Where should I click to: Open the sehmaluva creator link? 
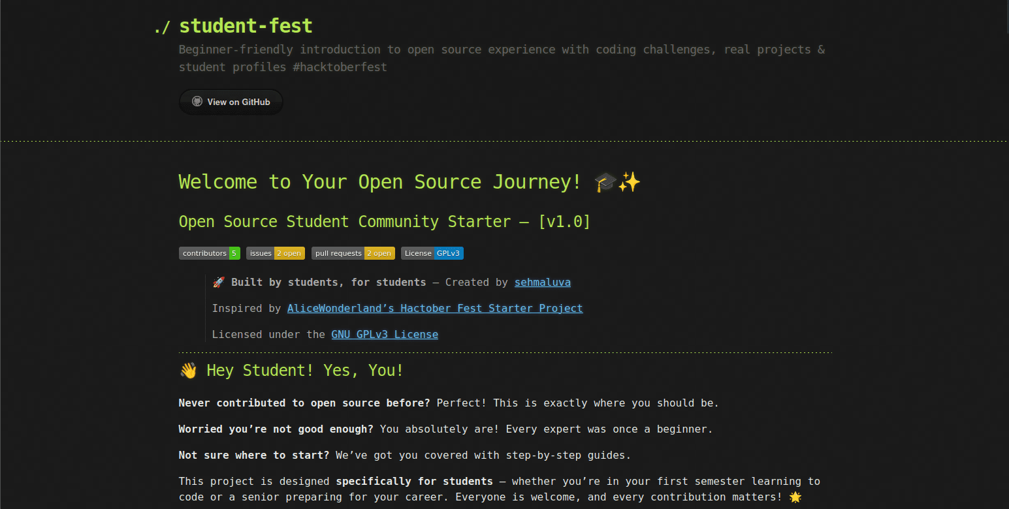(542, 283)
